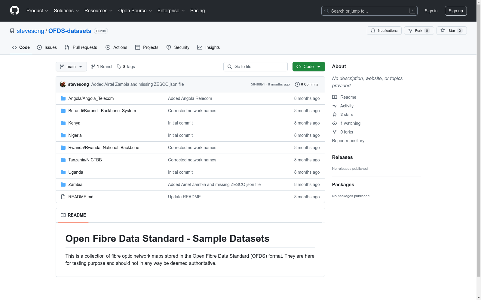Viewport: 481px width, 300px height.
Task: Expand the Resources dropdown menu
Action: pyautogui.click(x=99, y=10)
